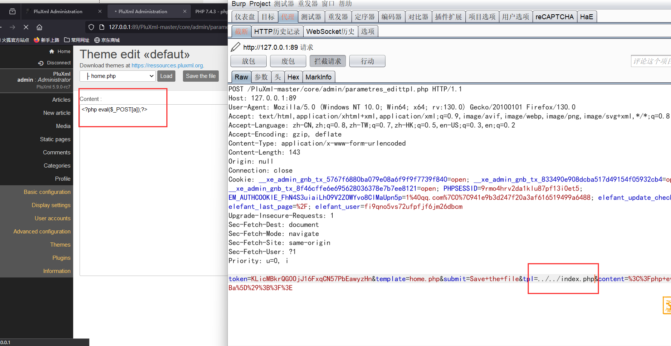Click the comment field 评论这个项目
The width and height of the screenshot is (671, 346).
click(x=651, y=61)
